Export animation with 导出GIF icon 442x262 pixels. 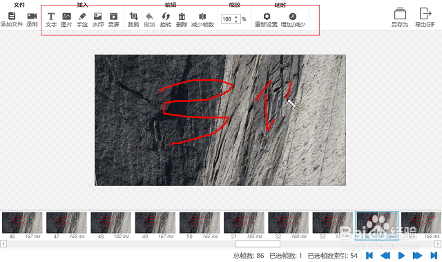point(425,14)
